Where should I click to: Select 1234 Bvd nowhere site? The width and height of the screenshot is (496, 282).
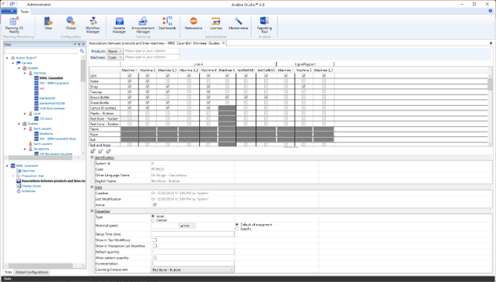pos(52,108)
